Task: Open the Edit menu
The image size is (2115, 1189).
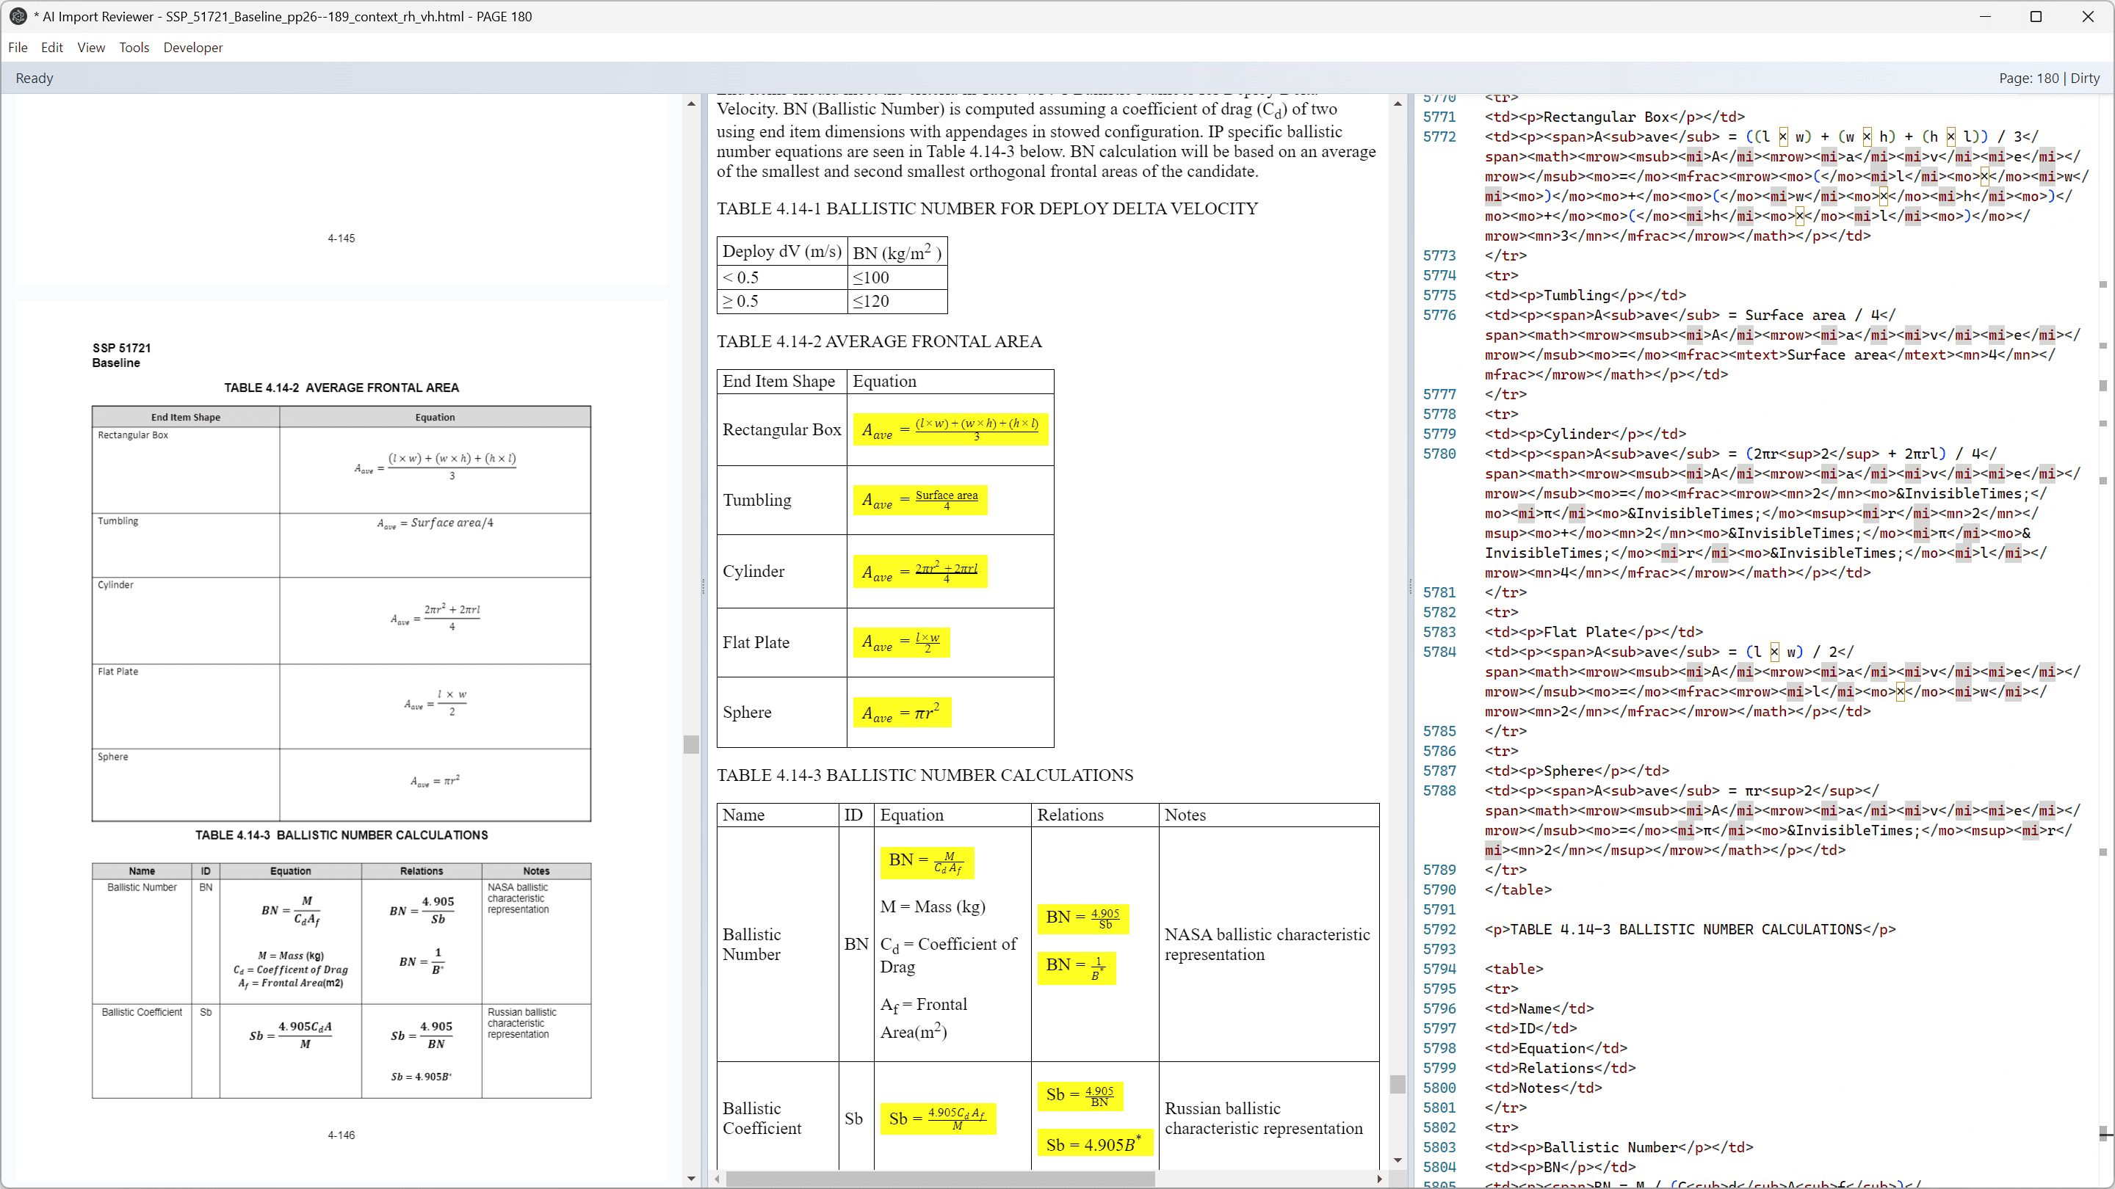Action: click(x=51, y=48)
